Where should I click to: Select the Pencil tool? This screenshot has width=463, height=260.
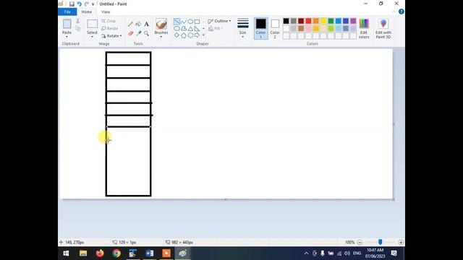pyautogui.click(x=130, y=24)
